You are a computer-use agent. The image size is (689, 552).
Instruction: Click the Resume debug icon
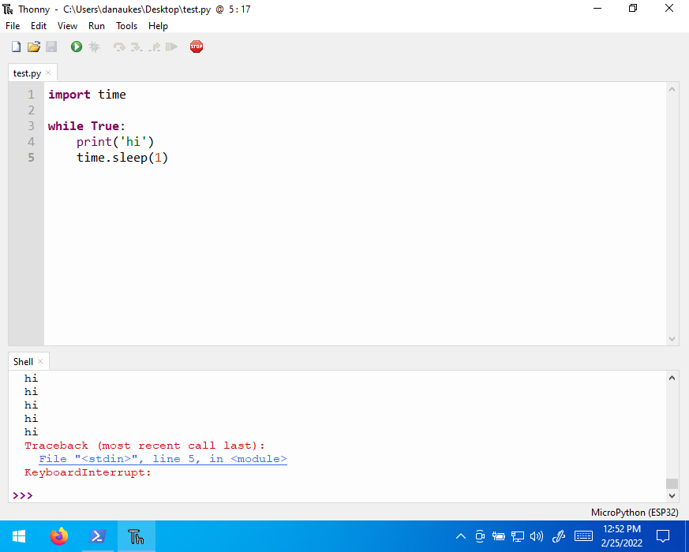coord(171,47)
